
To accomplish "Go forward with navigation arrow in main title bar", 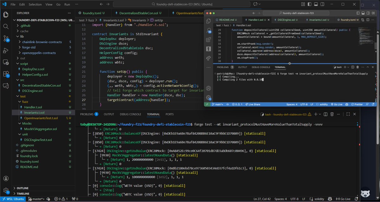I will coord(109,4).
